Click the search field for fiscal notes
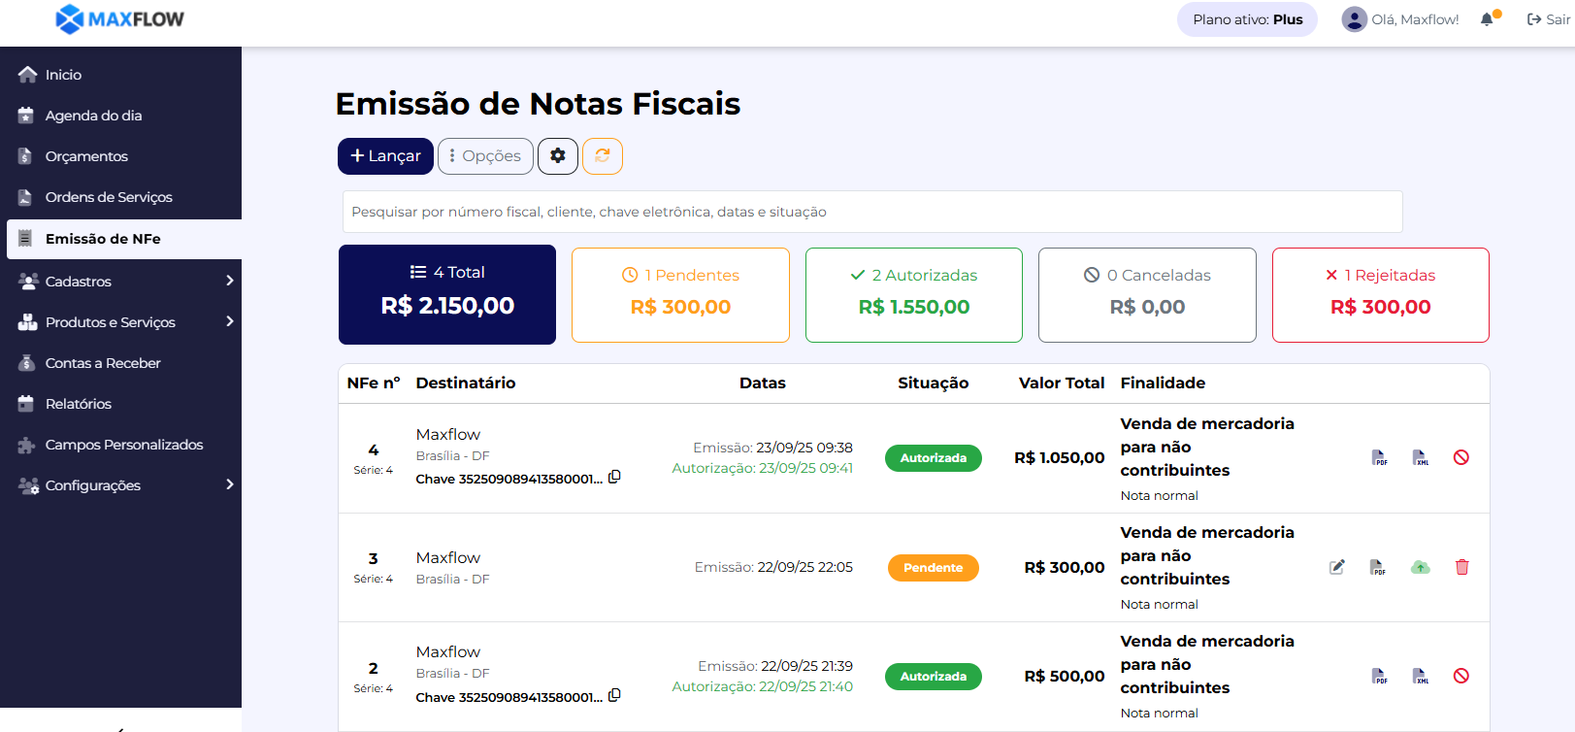The width and height of the screenshot is (1575, 732). point(871,212)
